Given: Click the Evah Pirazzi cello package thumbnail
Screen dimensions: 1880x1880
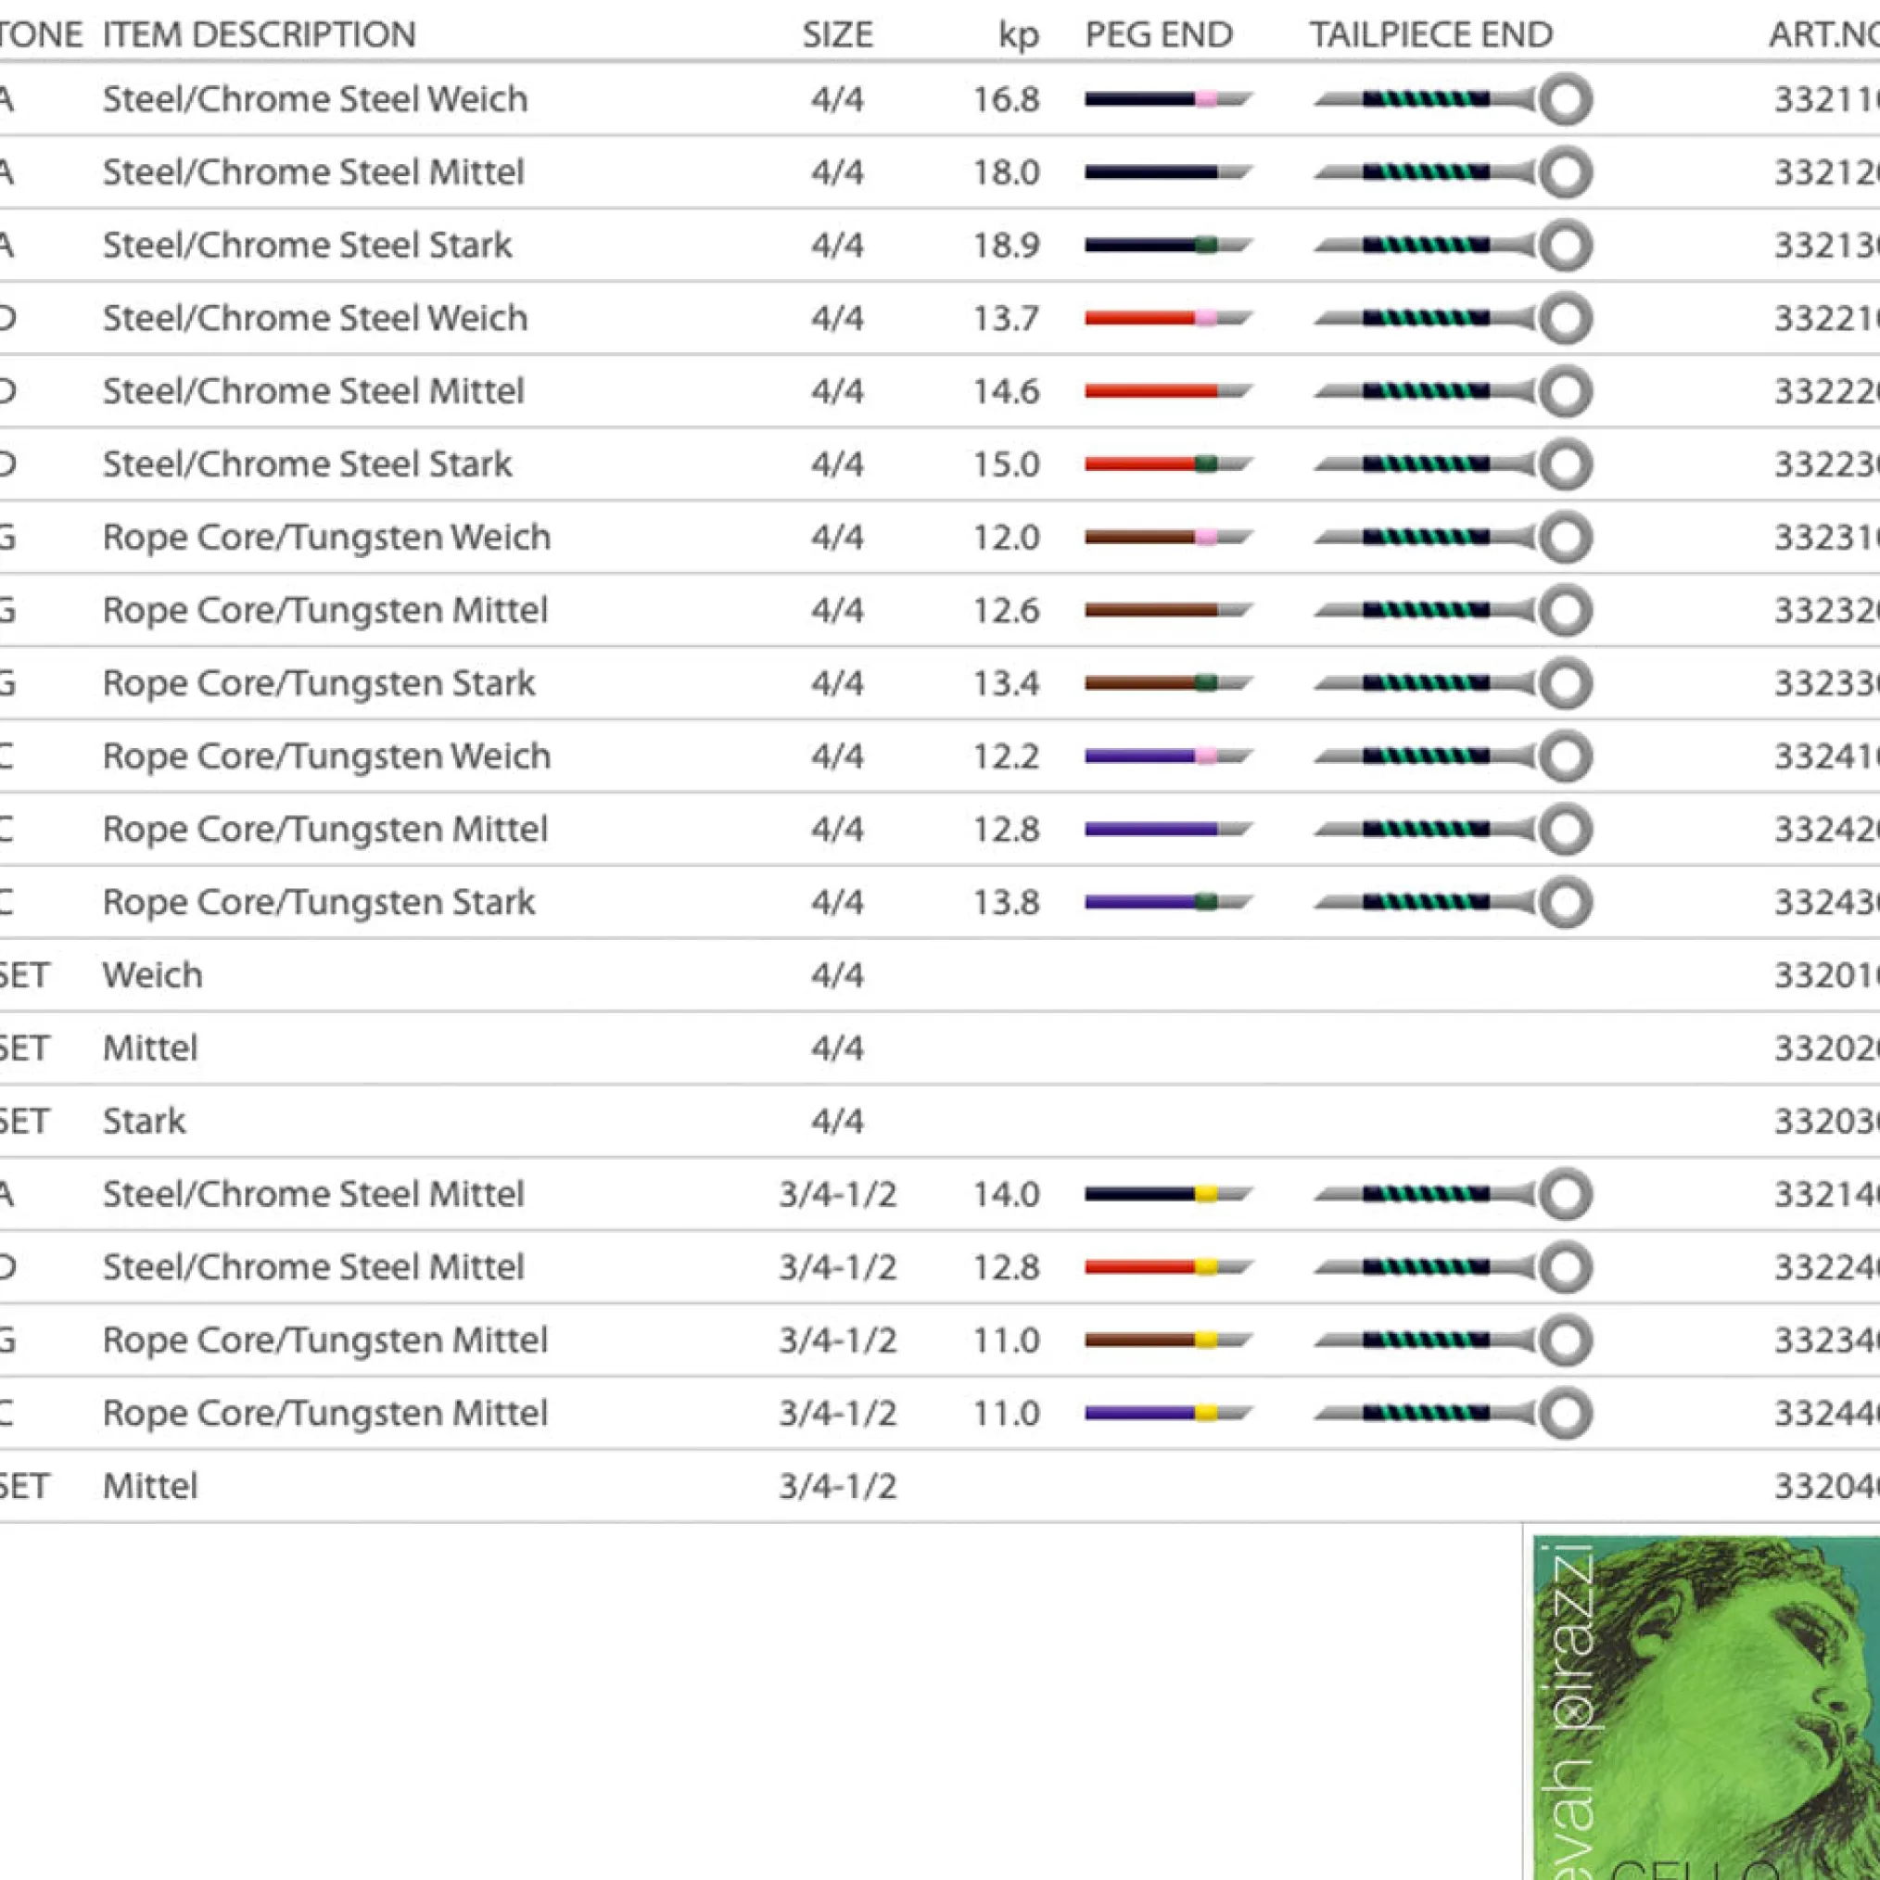Looking at the screenshot, I should (x=1705, y=1707).
